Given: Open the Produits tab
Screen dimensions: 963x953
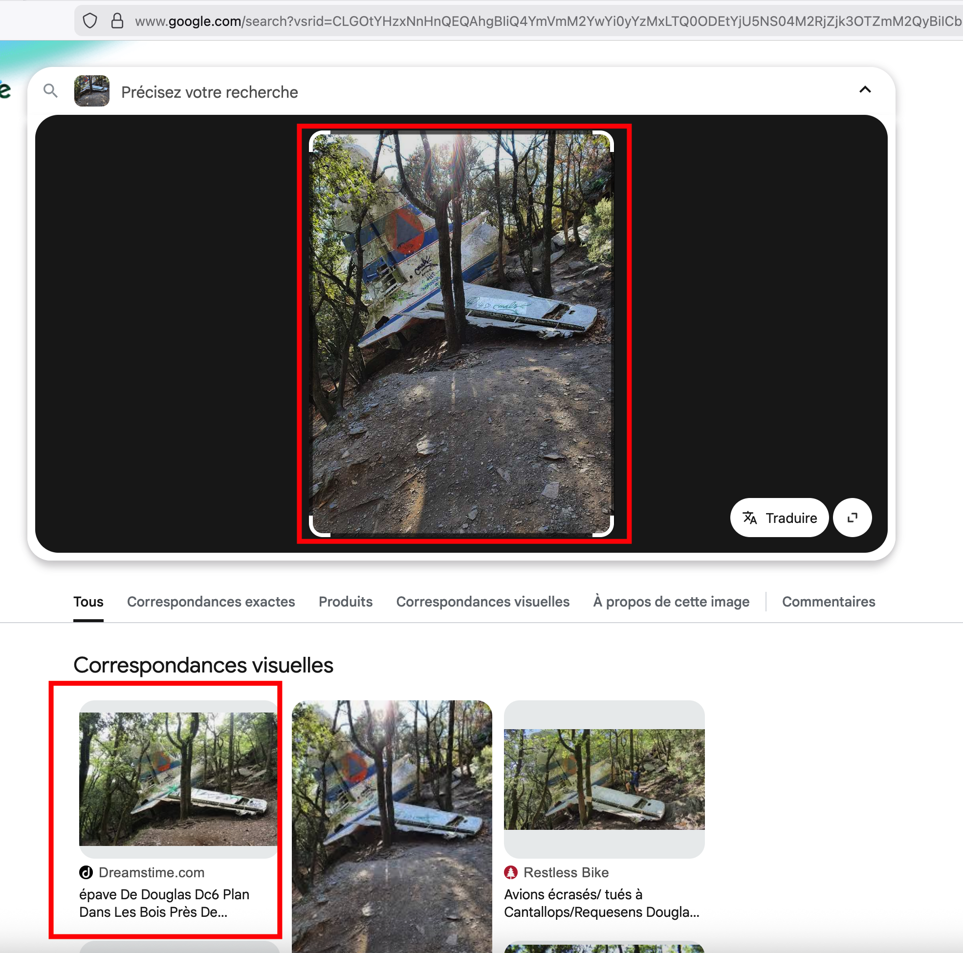Looking at the screenshot, I should (346, 602).
